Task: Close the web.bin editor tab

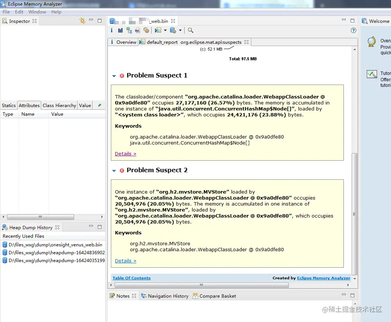Action: point(173,21)
